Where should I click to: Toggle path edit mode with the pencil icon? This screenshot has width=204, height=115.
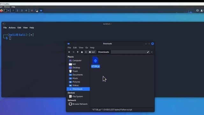tap(148, 52)
